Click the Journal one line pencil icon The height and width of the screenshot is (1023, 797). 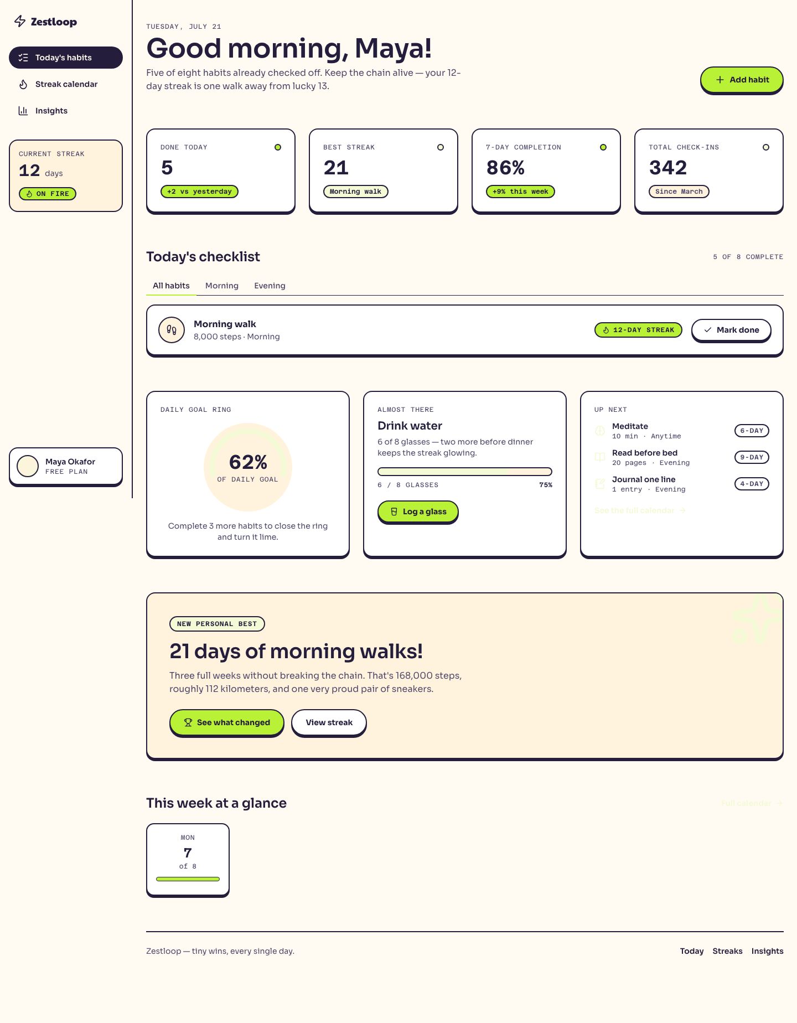click(600, 484)
